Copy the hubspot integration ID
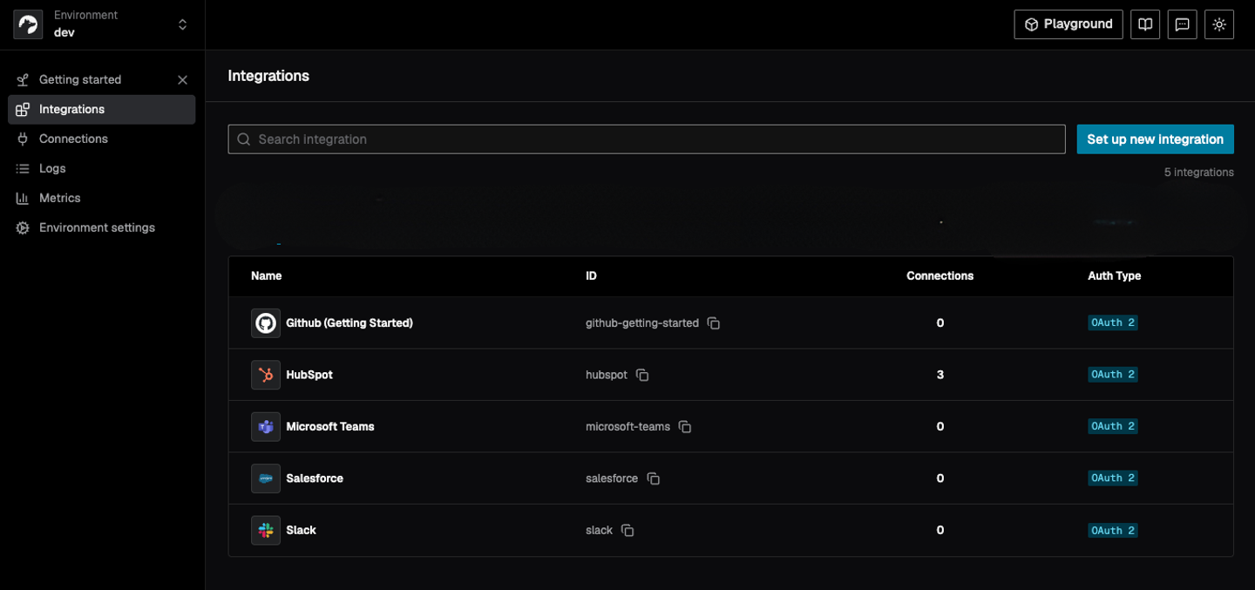Viewport: 1255px width, 590px height. coord(642,375)
